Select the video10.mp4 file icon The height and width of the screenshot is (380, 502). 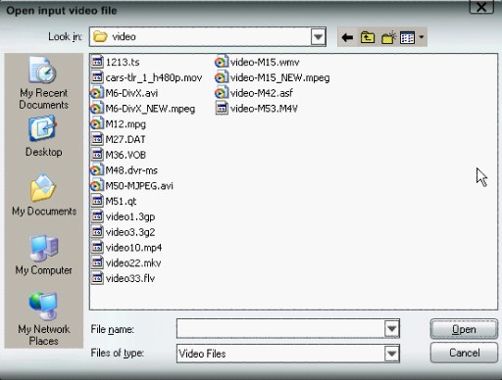[x=97, y=248]
